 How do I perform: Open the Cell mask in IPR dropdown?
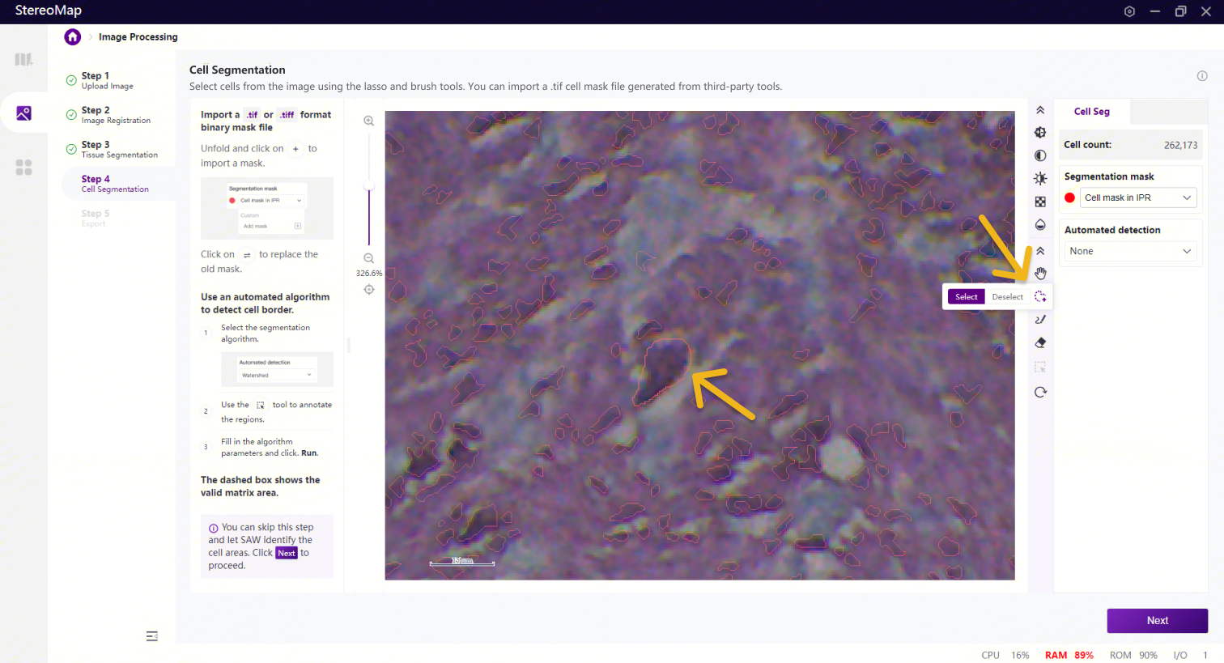pyautogui.click(x=1138, y=198)
